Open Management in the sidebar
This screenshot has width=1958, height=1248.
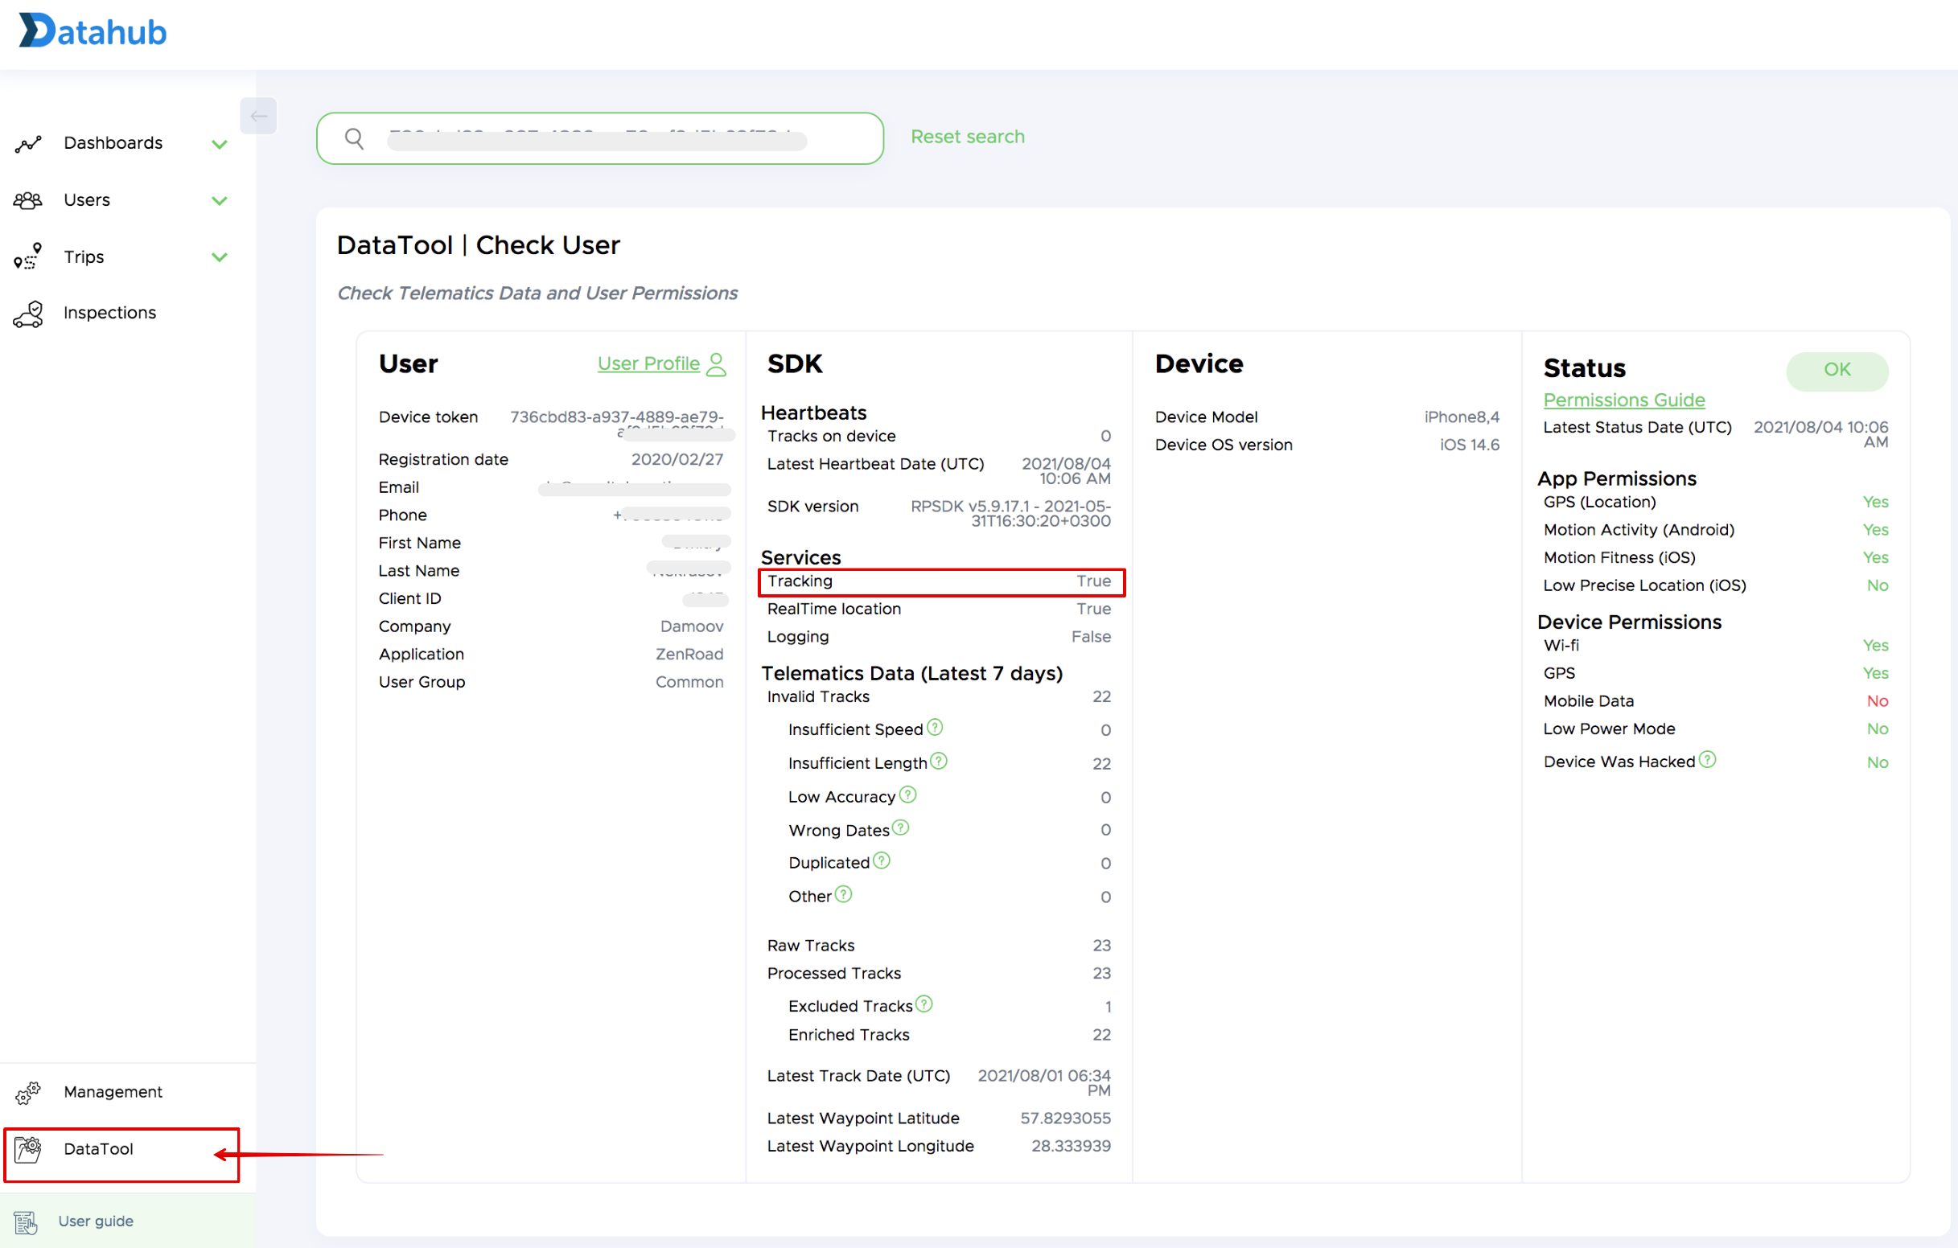coord(113,1092)
